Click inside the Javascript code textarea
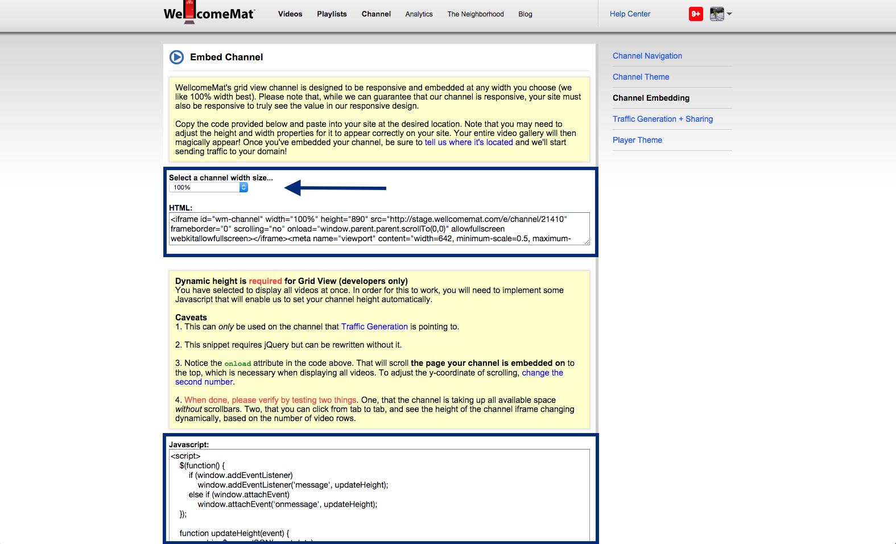Screen dimensions: 896x544 click(379, 495)
